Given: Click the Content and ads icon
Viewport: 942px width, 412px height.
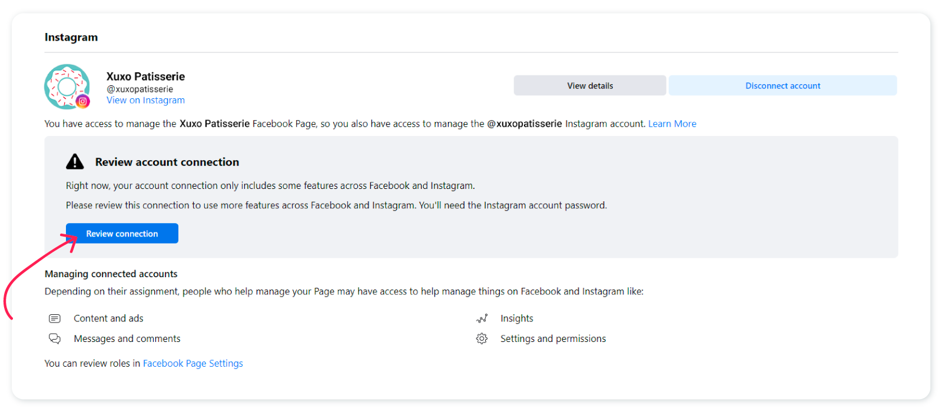Looking at the screenshot, I should [55, 318].
